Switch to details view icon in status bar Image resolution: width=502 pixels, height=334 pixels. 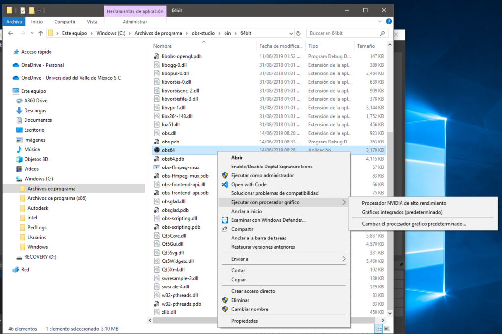(x=378, y=328)
